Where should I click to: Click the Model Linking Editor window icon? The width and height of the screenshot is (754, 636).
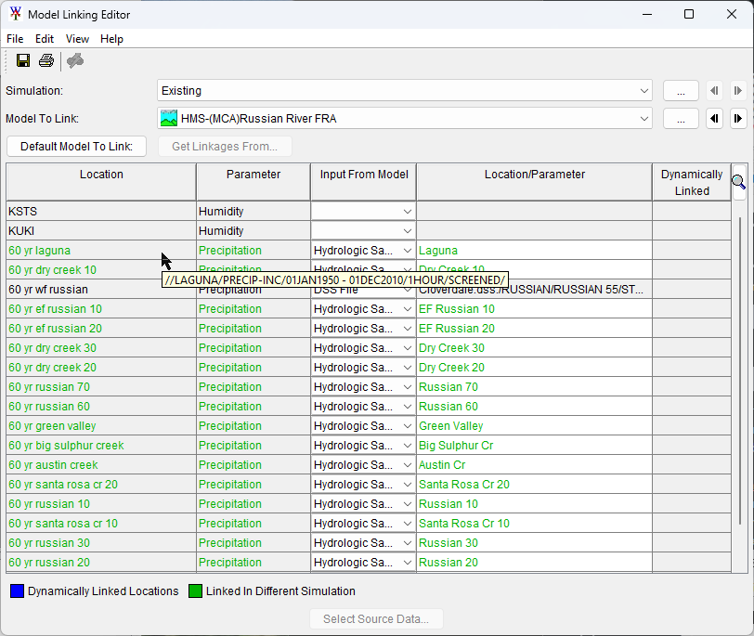(15, 15)
